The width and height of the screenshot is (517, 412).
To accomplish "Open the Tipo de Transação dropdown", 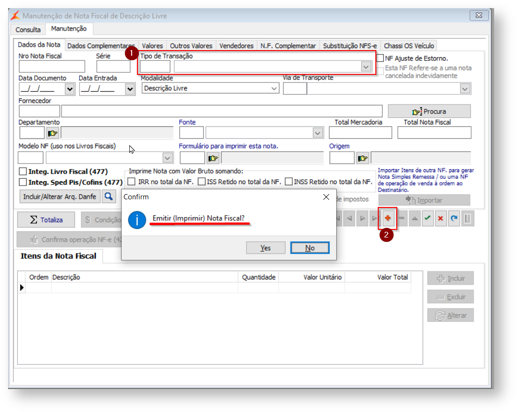I will coord(366,67).
